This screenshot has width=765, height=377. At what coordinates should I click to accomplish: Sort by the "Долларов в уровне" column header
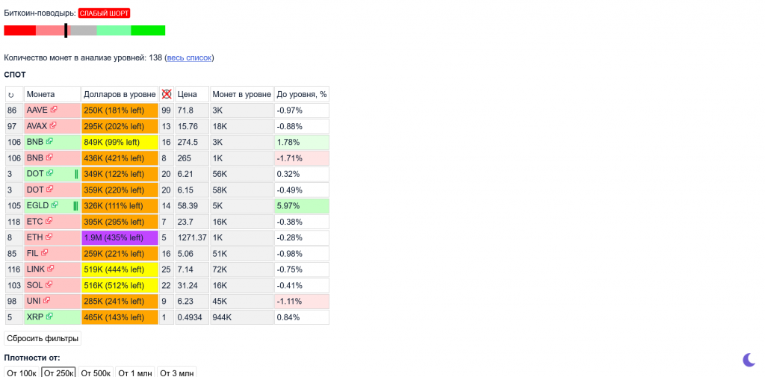point(120,94)
